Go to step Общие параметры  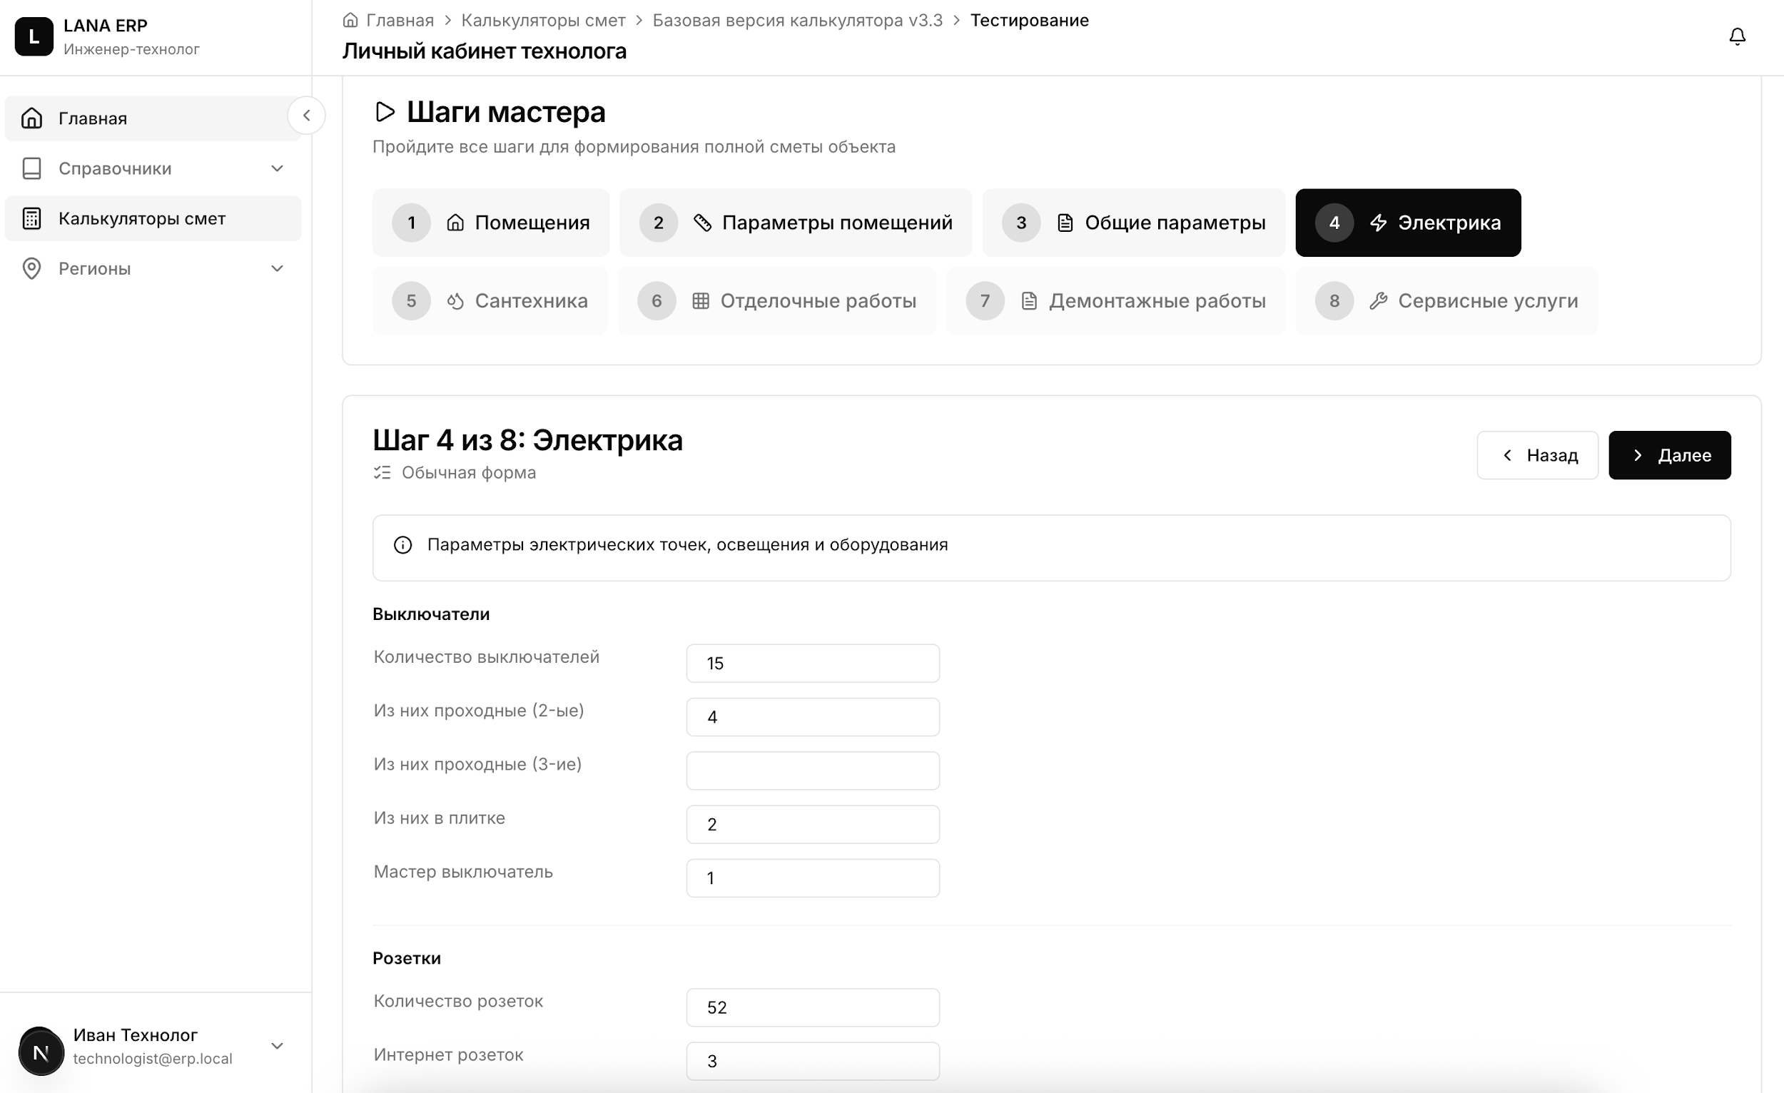[1133, 223]
